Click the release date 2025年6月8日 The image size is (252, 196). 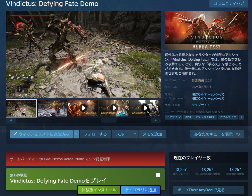pyautogui.click(x=201, y=87)
